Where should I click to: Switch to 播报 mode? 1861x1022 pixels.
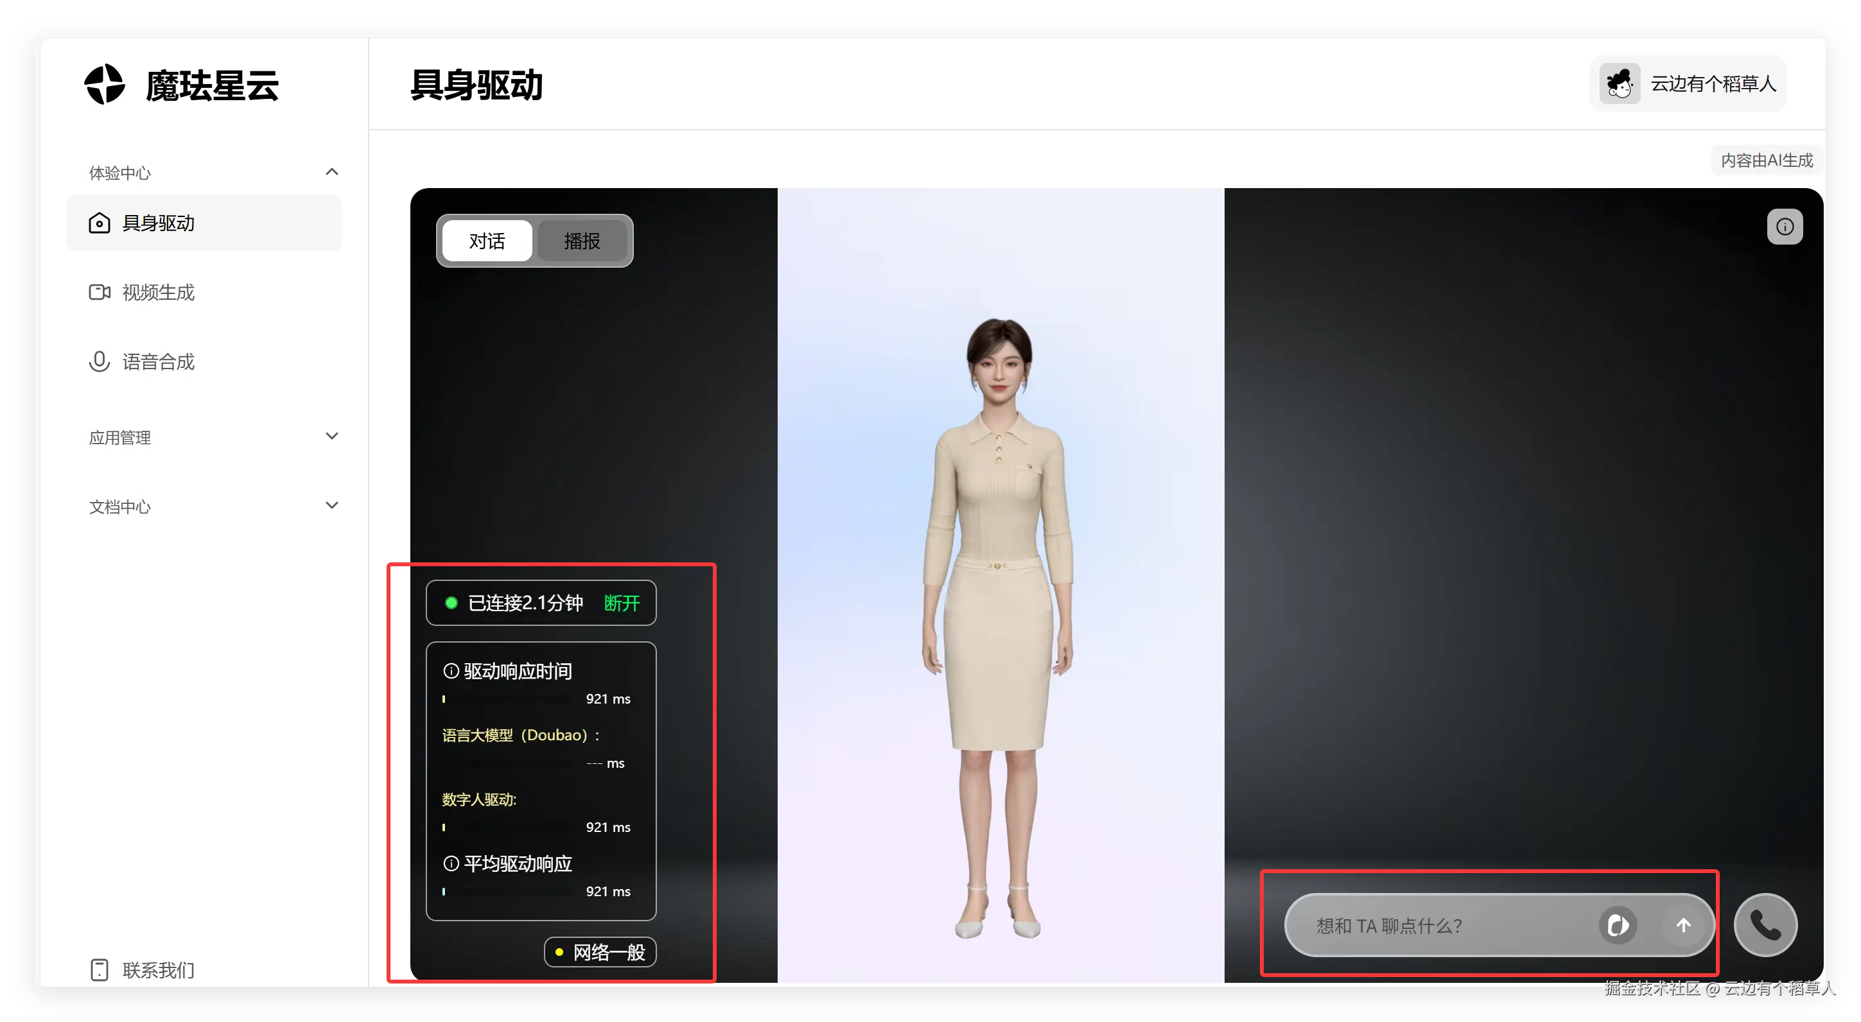click(x=582, y=241)
